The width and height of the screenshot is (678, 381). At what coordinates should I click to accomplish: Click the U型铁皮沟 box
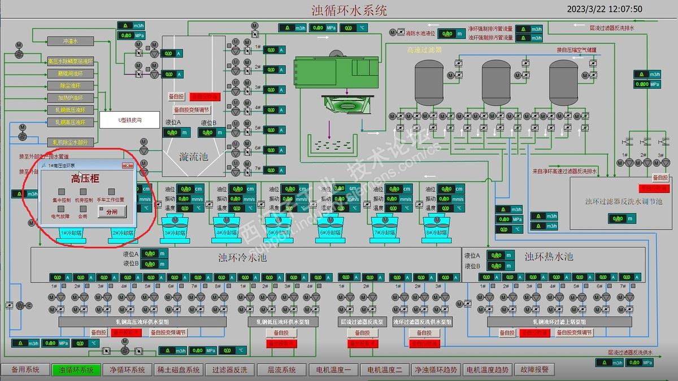pos(129,120)
